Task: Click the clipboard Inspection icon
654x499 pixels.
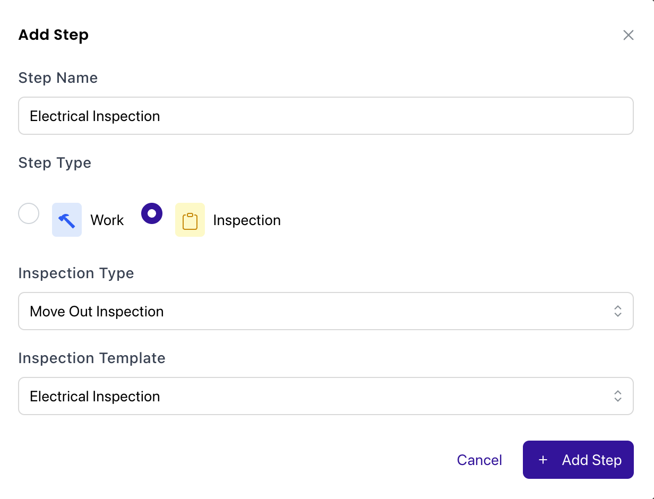Action: pos(190,220)
